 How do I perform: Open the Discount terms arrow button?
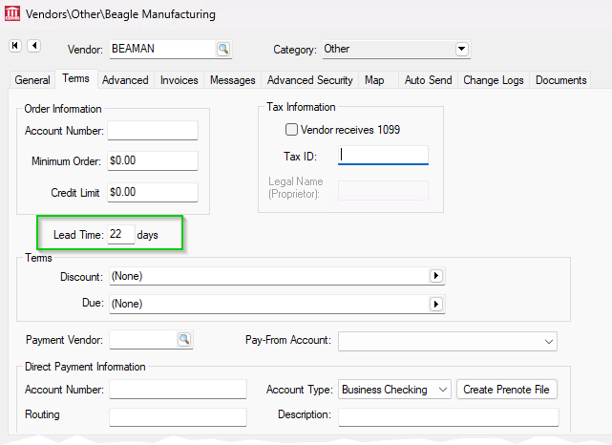tap(436, 276)
